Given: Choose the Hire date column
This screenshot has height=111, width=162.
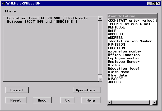Looking at the screenshot, I should coord(117,75).
